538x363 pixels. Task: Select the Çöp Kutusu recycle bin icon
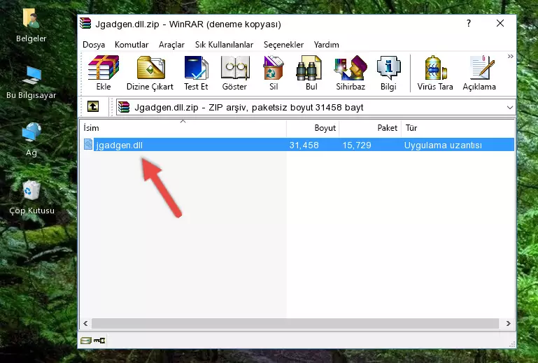click(x=31, y=197)
